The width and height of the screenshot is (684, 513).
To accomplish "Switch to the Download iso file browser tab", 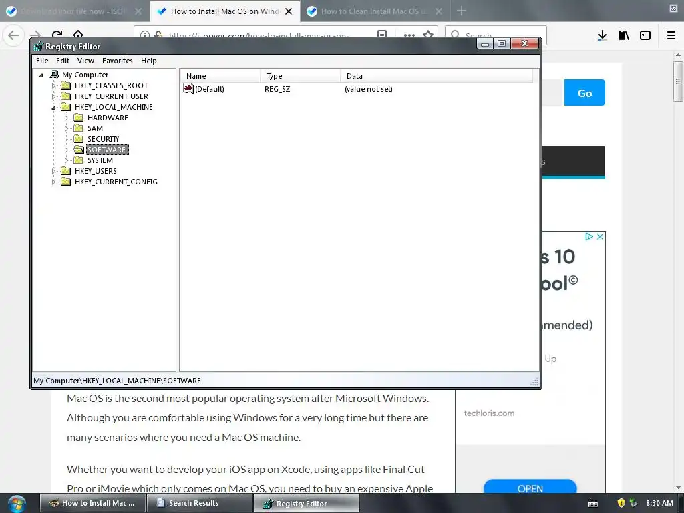I will pyautogui.click(x=73, y=11).
